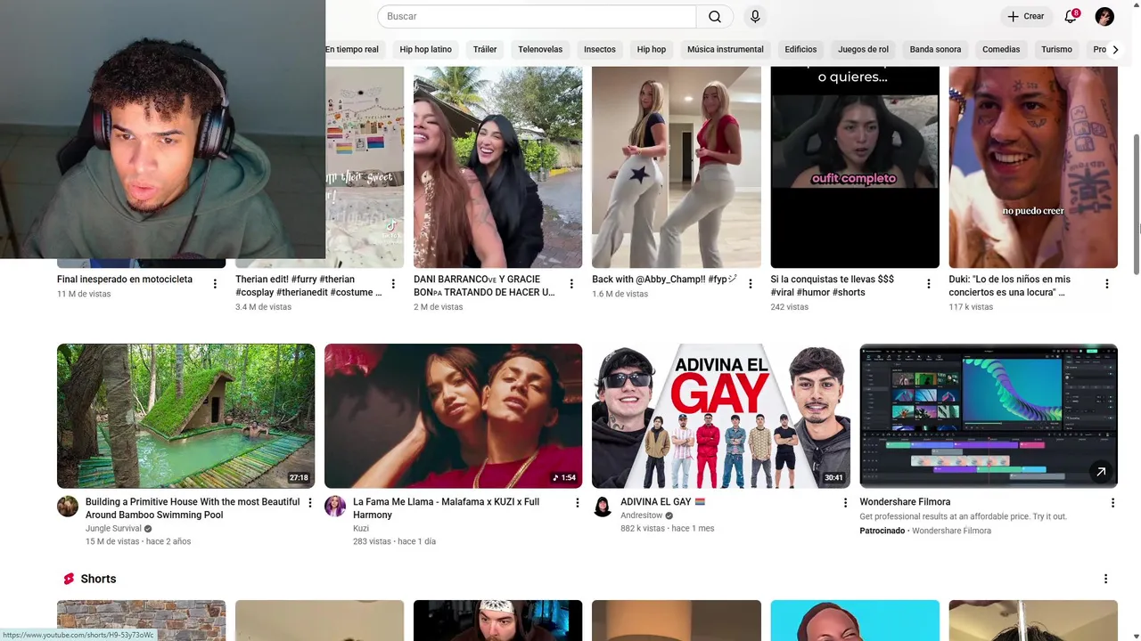Select the Telenovelas chip

[540, 49]
